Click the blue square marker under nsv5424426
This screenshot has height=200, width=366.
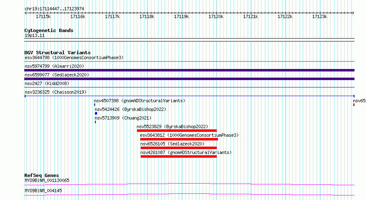96,113
